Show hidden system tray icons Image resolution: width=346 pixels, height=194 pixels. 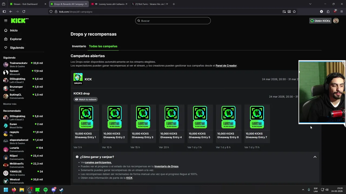pos(303,190)
